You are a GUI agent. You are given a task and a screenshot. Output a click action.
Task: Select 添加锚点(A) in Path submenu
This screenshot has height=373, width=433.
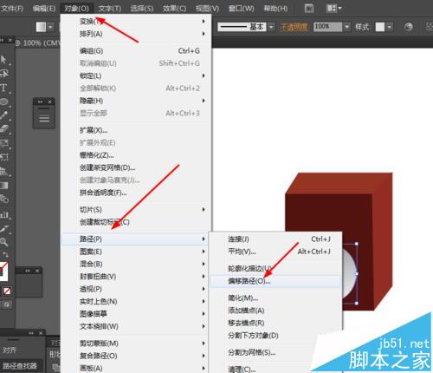(275, 311)
